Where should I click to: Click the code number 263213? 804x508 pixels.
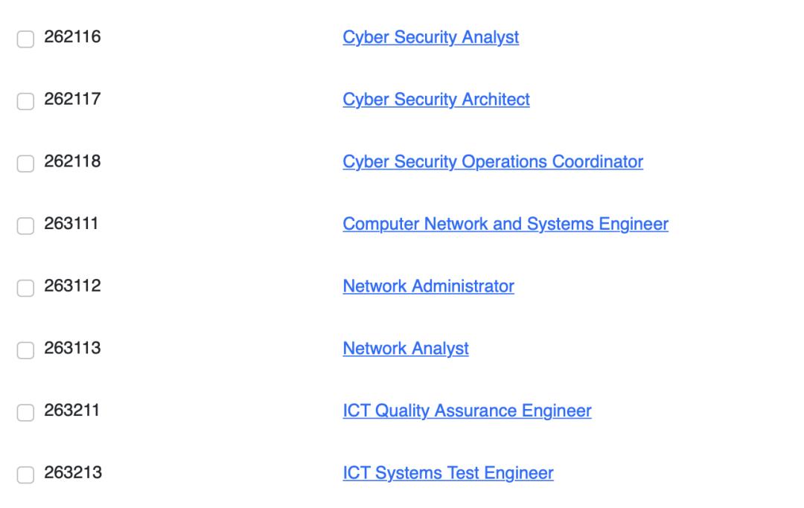click(73, 473)
